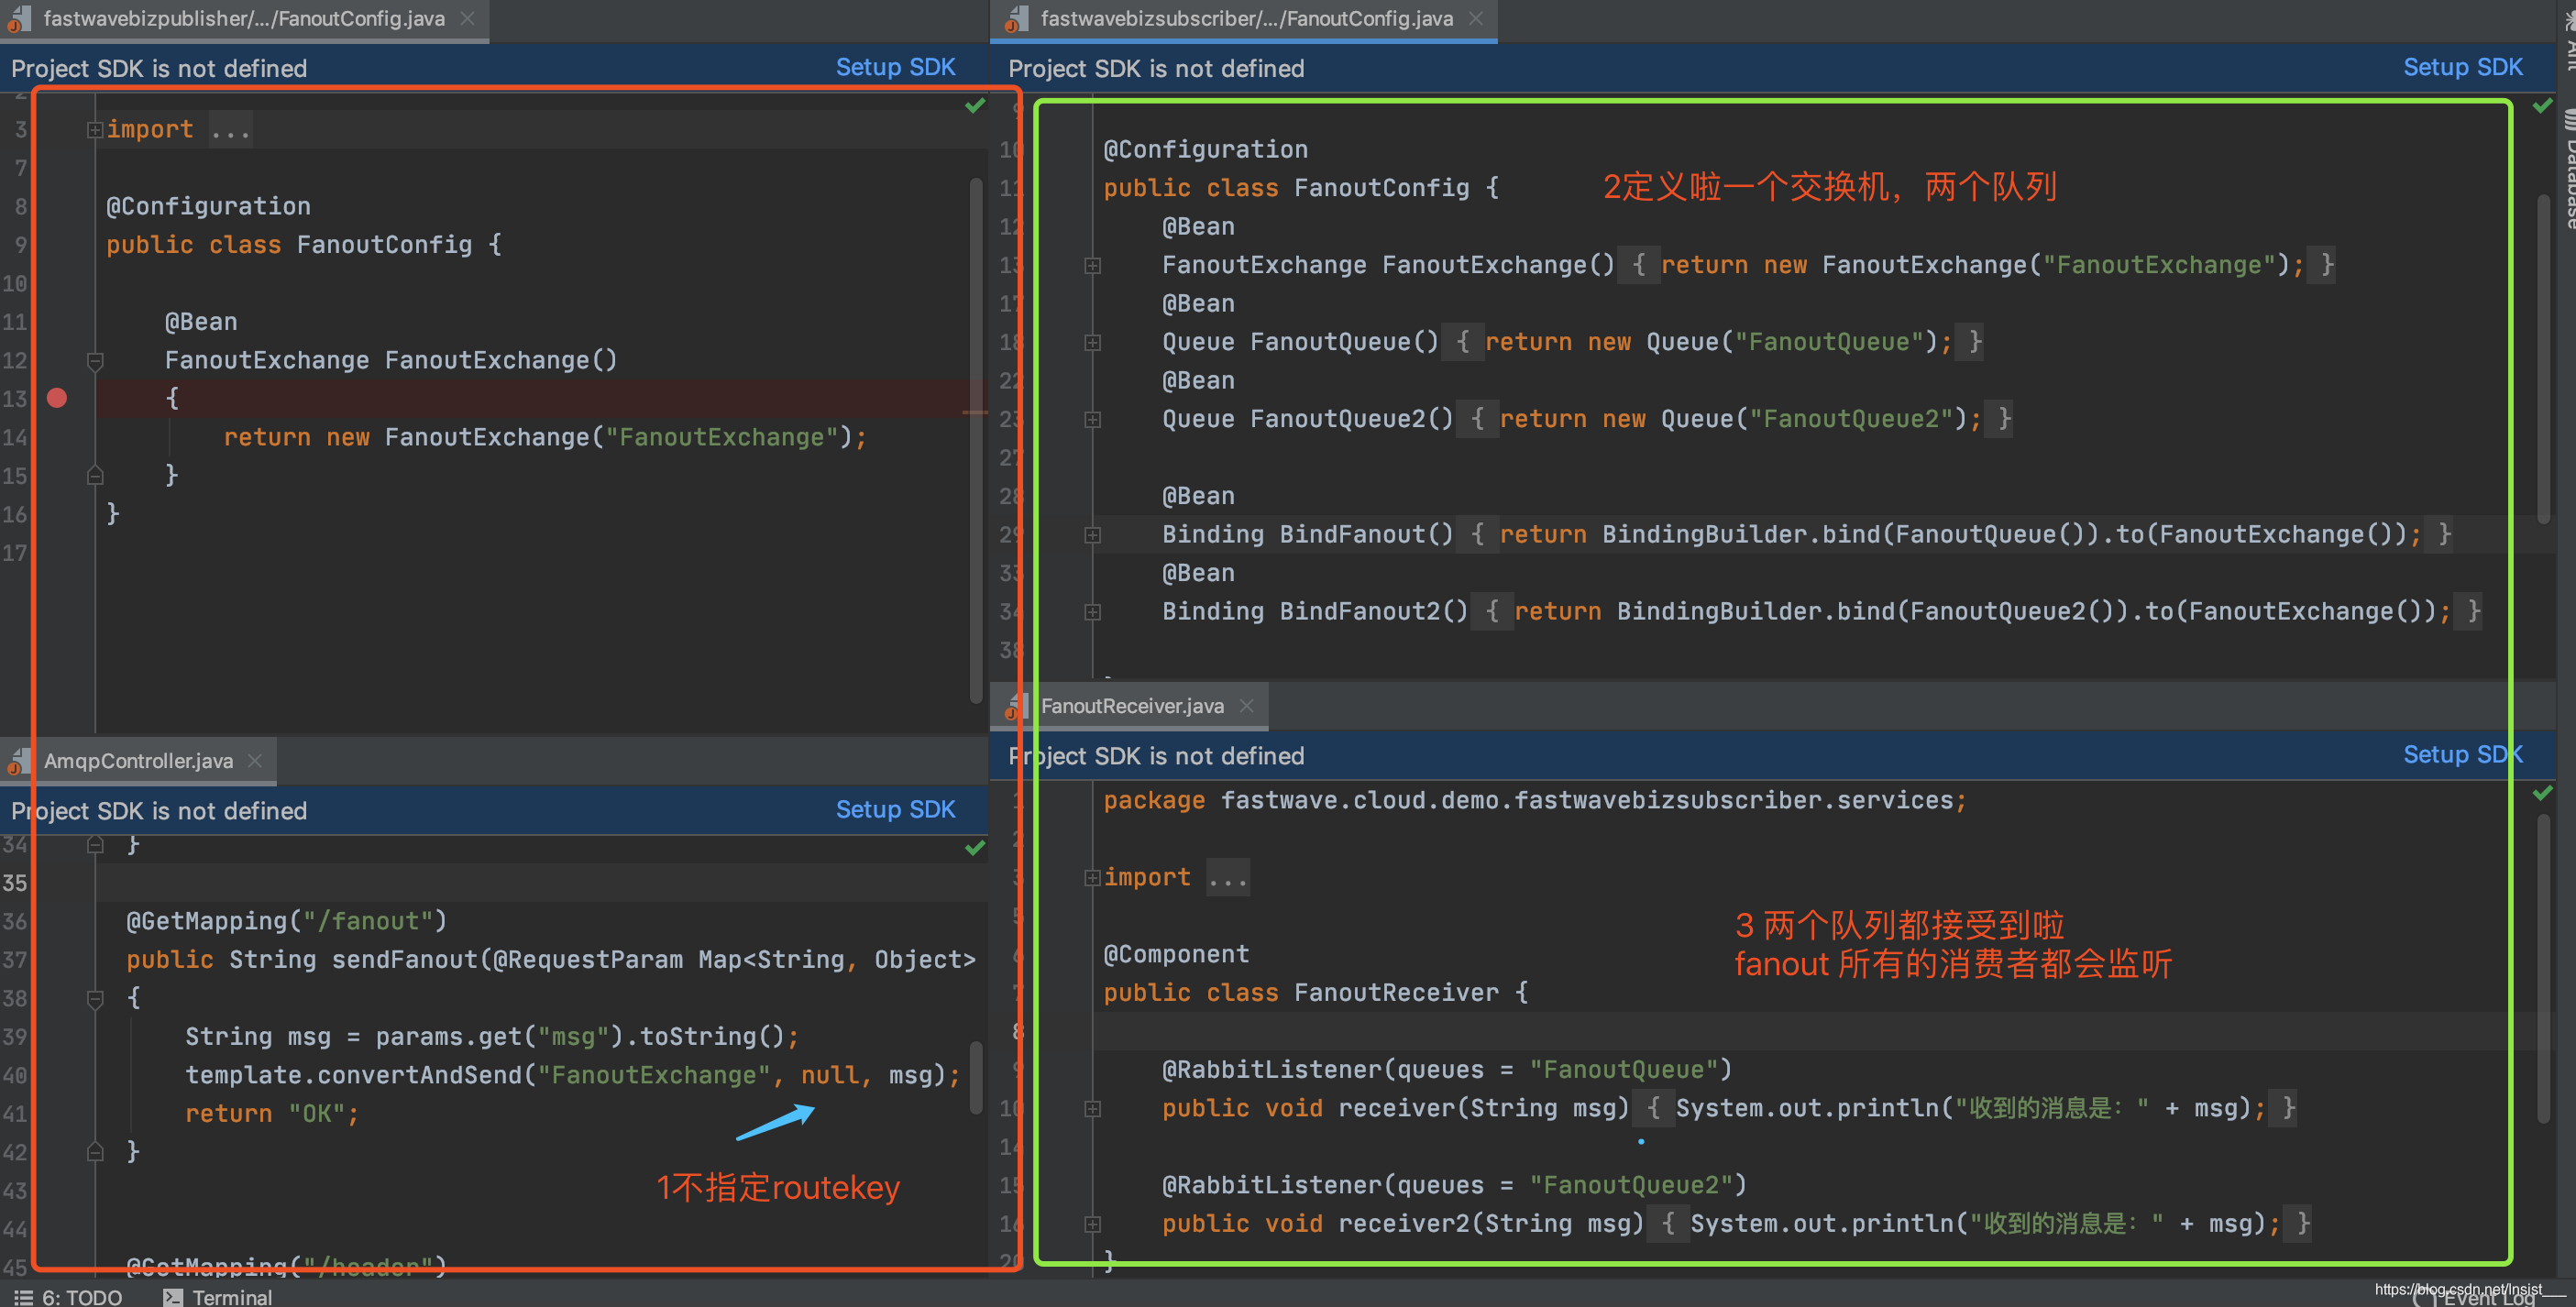The width and height of the screenshot is (2576, 1307).
Task: Expand folded FanoutQueue2() method body
Action: [x=1093, y=419]
